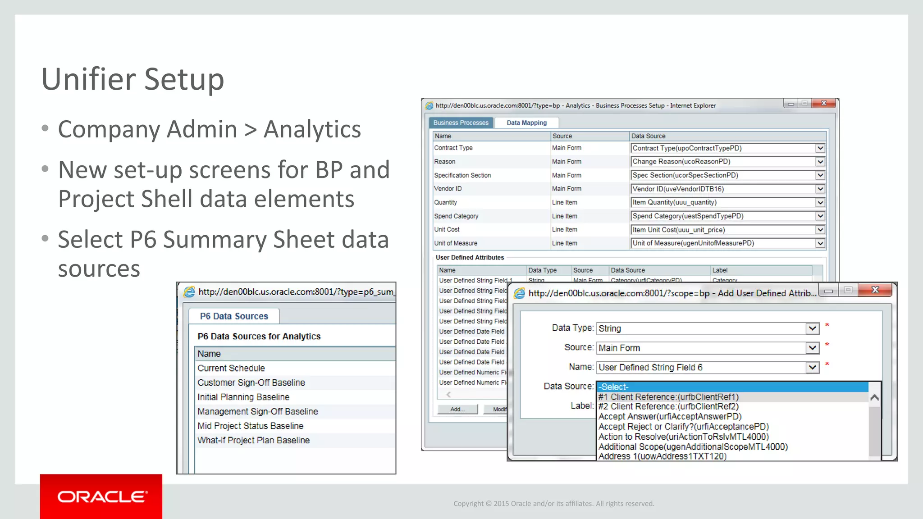Viewport: 923px width, 519px height.
Task: Select the Specification Section name cell
Action: click(491, 175)
